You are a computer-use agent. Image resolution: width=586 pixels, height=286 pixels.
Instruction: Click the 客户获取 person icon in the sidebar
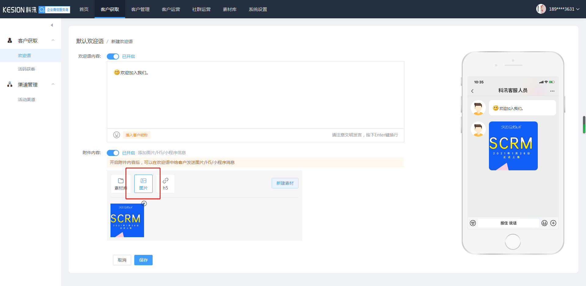[10, 41]
